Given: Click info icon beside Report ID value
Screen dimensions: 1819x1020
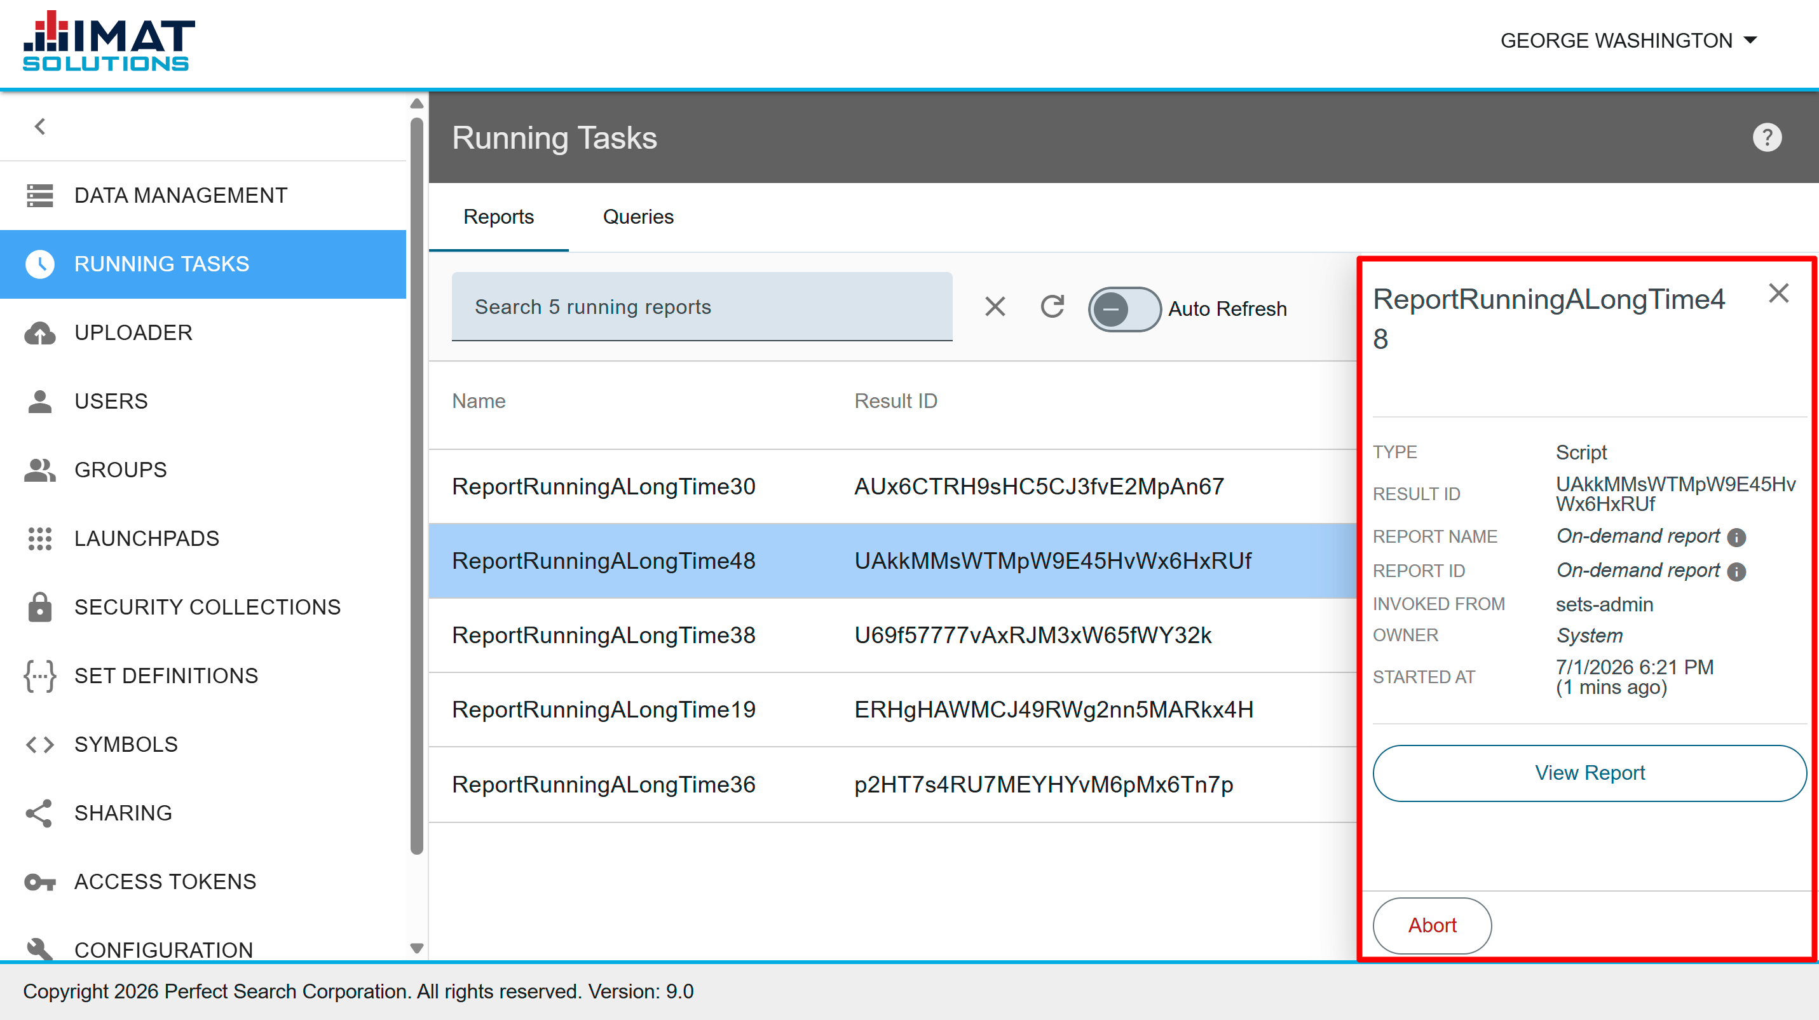Looking at the screenshot, I should (x=1736, y=572).
